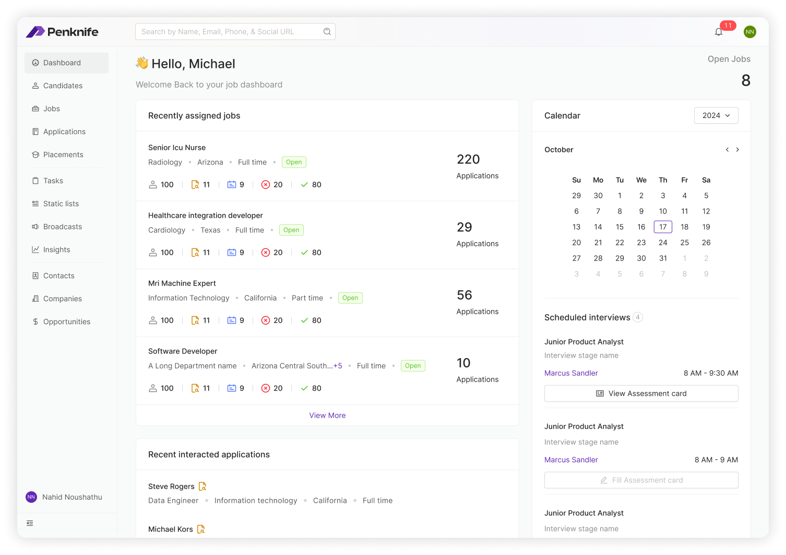Click the Fill Assessment card button

click(641, 480)
